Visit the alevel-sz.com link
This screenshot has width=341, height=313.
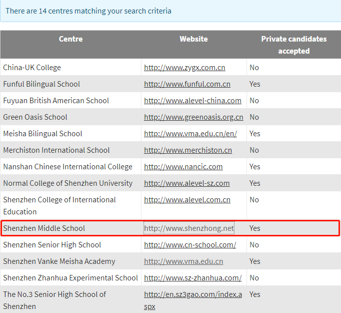pyautogui.click(x=186, y=183)
